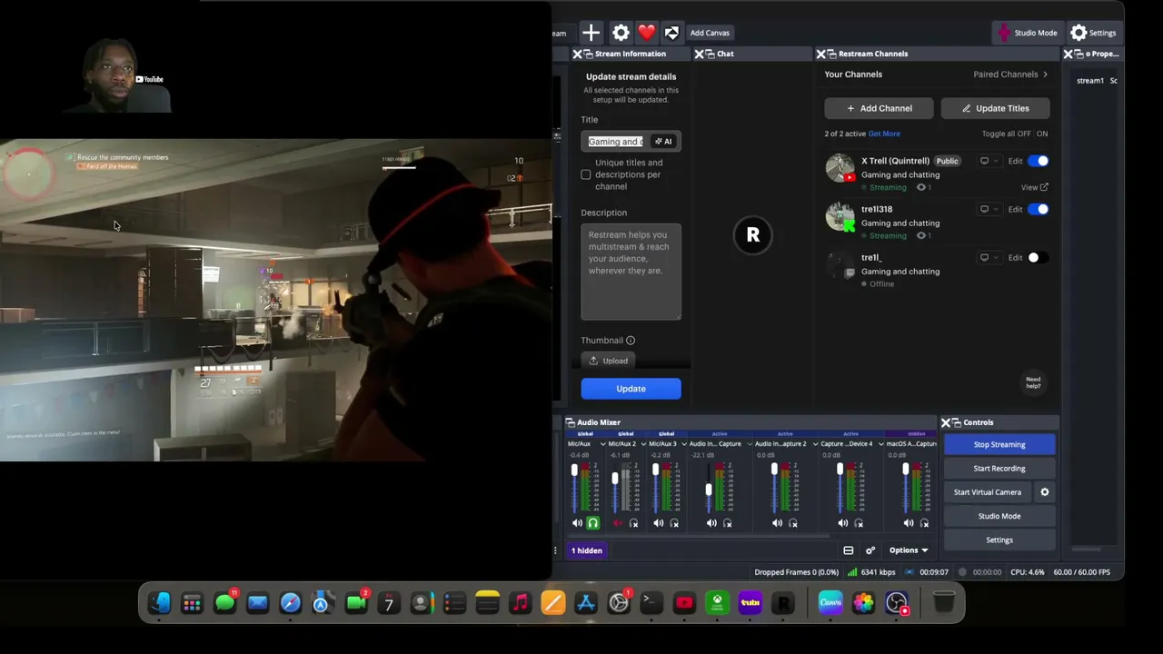Click the blue Update button
This screenshot has height=654, width=1163.
coord(631,389)
